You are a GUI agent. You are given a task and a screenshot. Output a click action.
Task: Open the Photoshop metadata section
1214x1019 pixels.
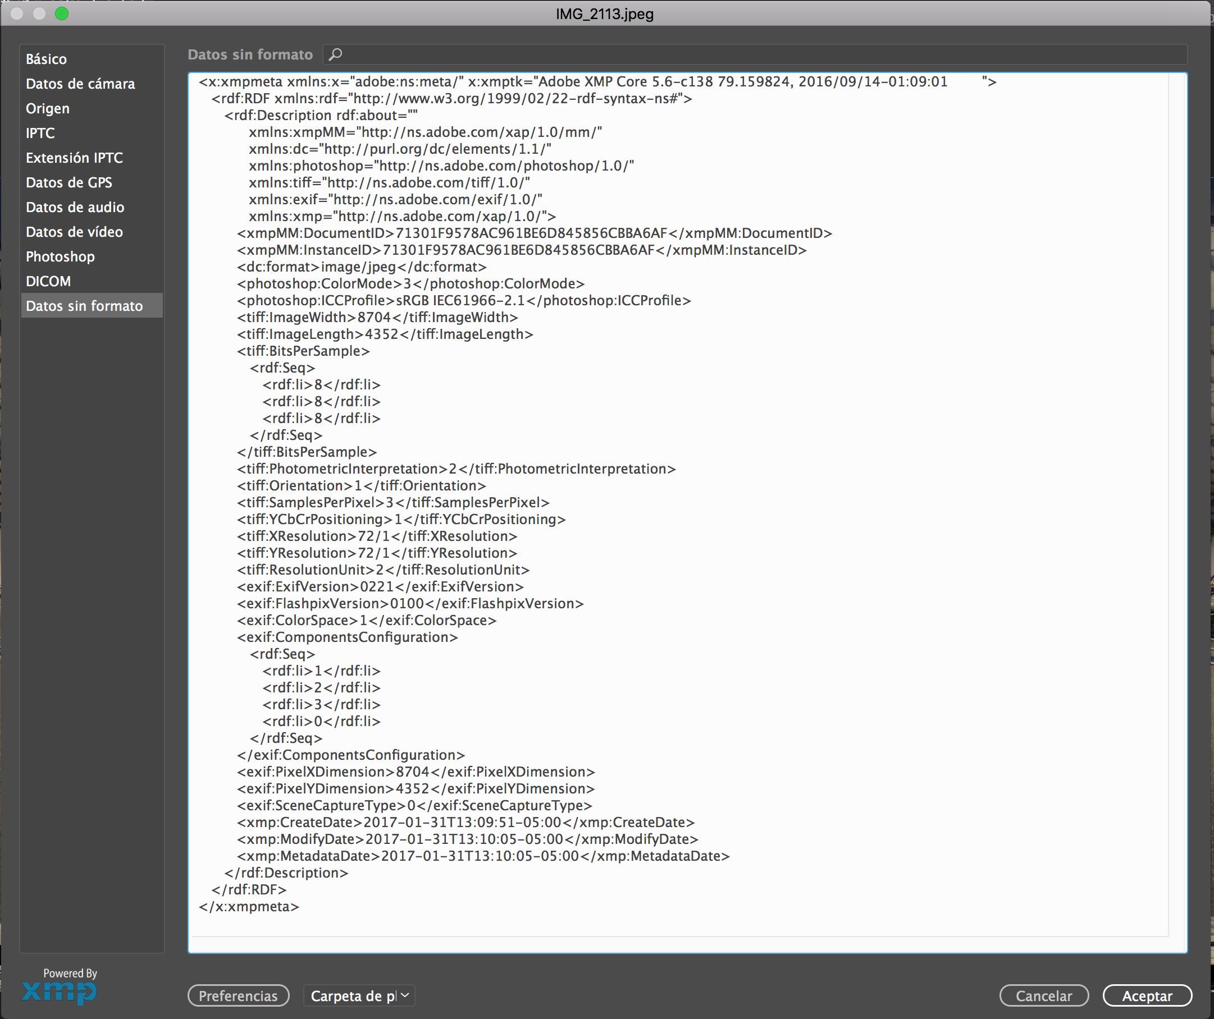tap(60, 256)
